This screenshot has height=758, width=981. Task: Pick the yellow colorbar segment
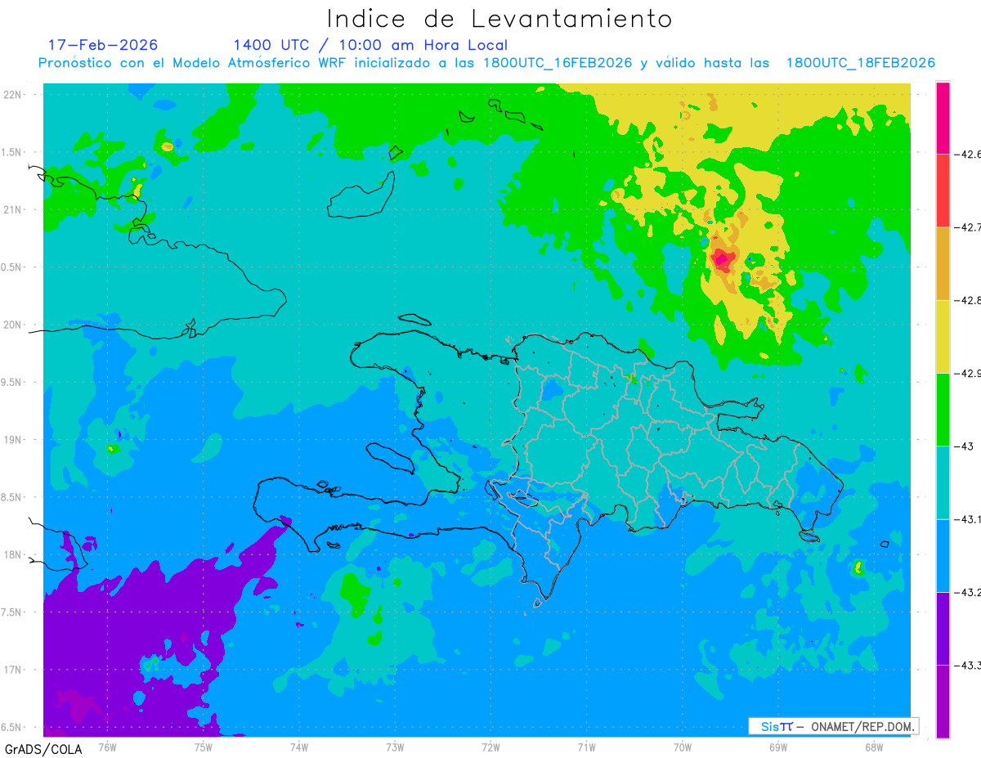pyautogui.click(x=943, y=336)
